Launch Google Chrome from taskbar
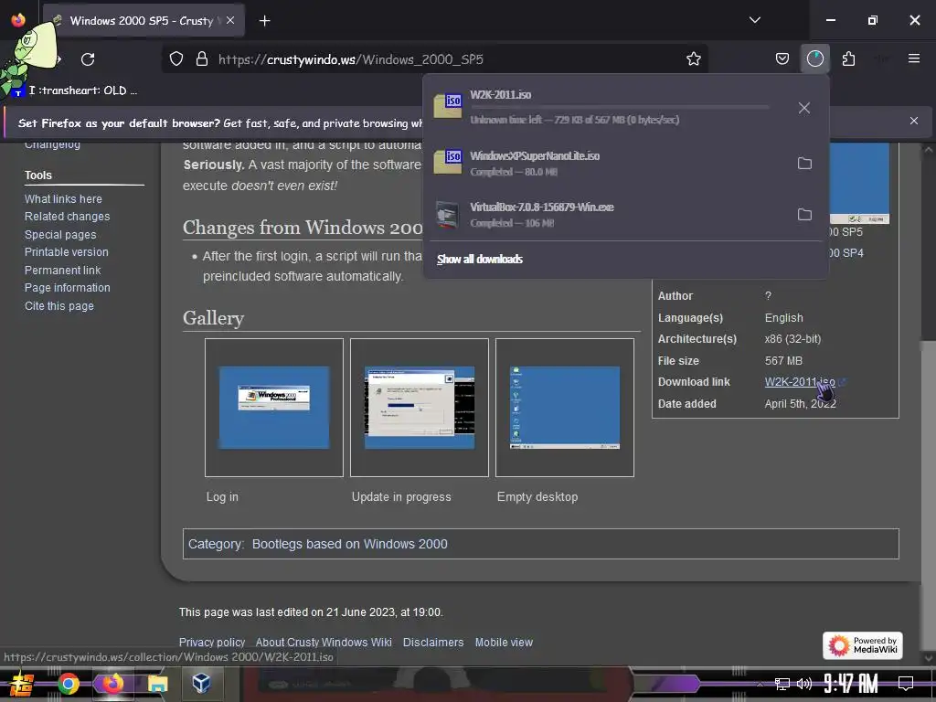This screenshot has width=936, height=702. 68,684
